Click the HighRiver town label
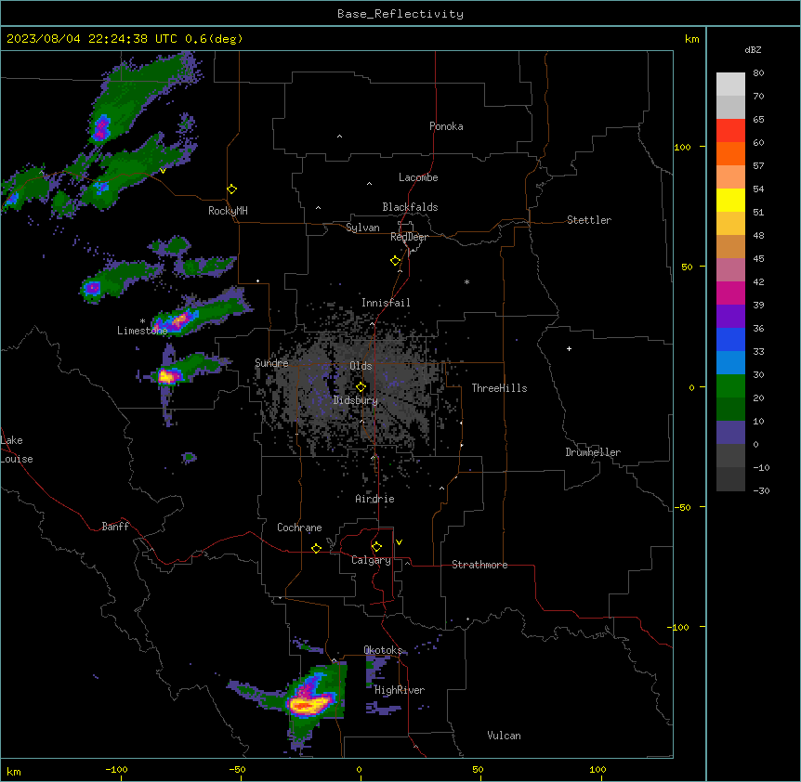The image size is (801, 782). point(400,690)
